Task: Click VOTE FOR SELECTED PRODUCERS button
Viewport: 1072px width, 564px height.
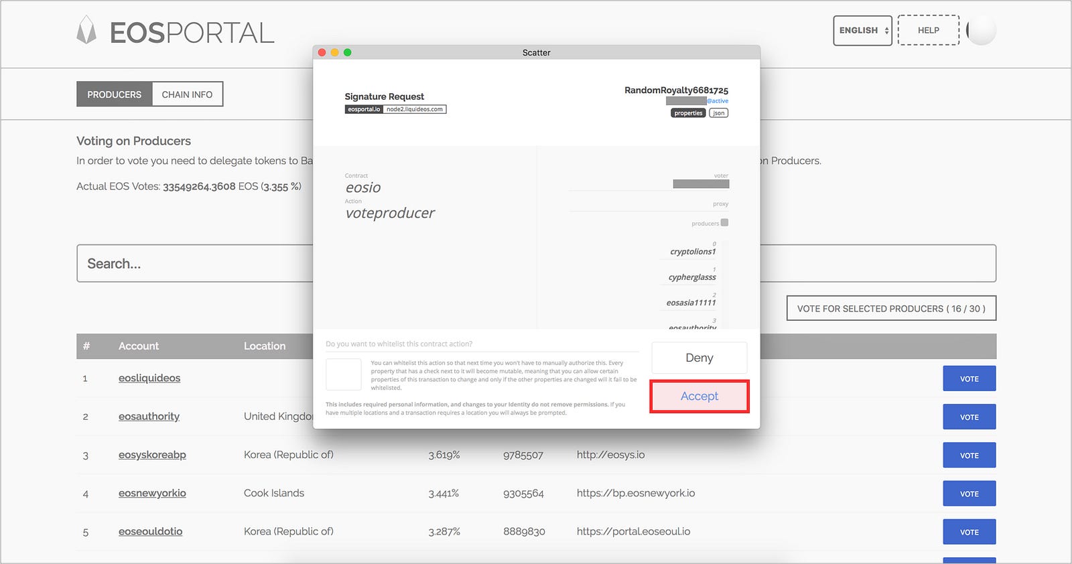Action: click(x=891, y=308)
